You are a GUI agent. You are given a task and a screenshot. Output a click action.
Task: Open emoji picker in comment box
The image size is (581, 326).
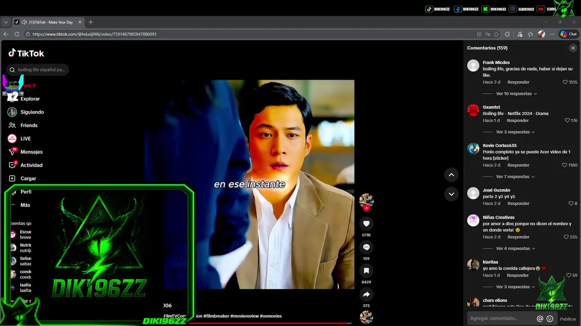coord(550,319)
